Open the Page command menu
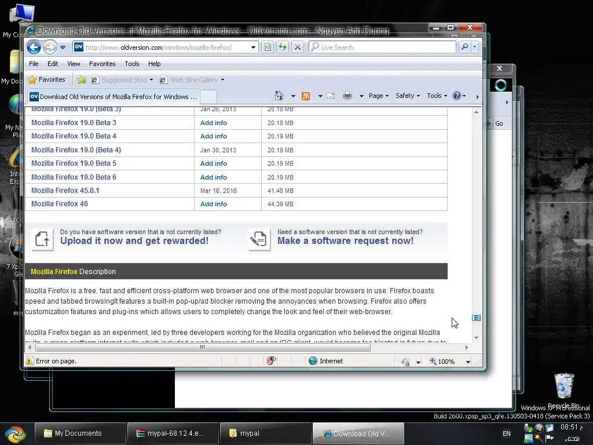The height and width of the screenshot is (445, 593). pos(379,96)
